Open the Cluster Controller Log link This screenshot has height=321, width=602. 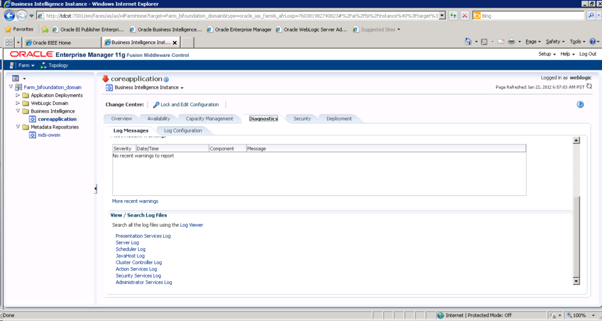pos(139,262)
